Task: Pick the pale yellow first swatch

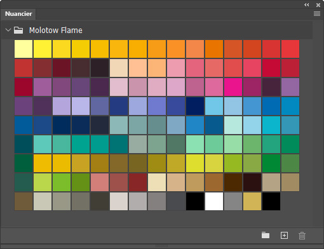Action: pos(24,49)
